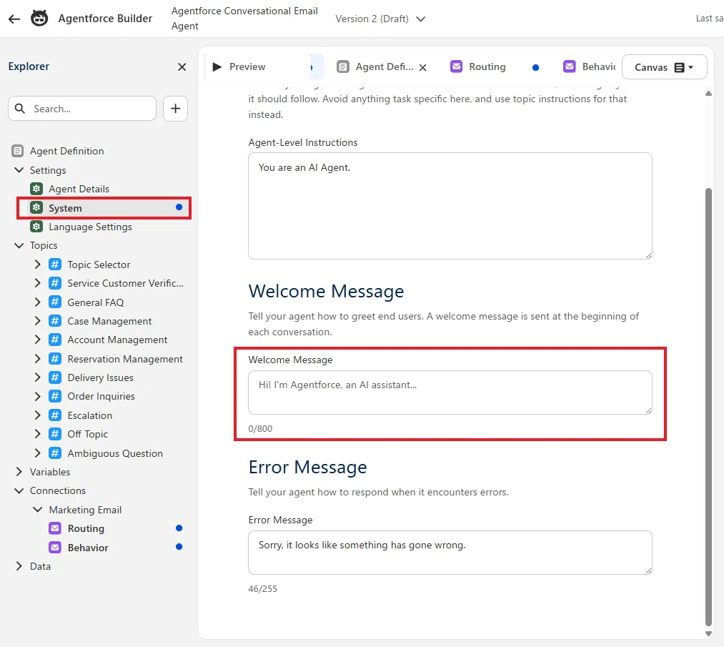Open Behavior under Marketing Email
This screenshot has height=647, width=724.
(x=88, y=548)
